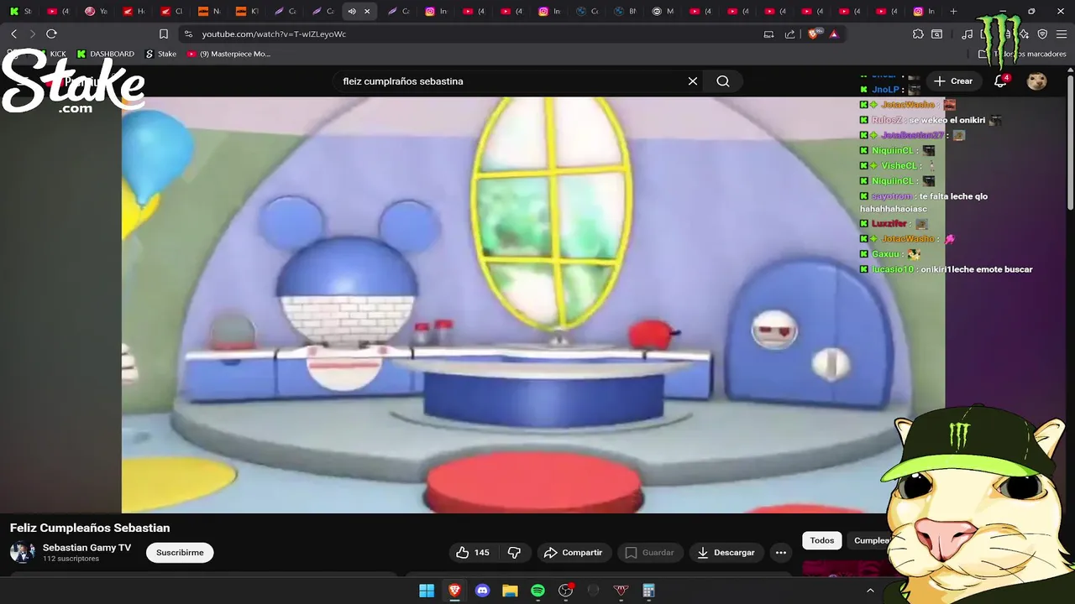The height and width of the screenshot is (604, 1075).
Task: Switch to the first Instagram tab
Action: coord(437,12)
